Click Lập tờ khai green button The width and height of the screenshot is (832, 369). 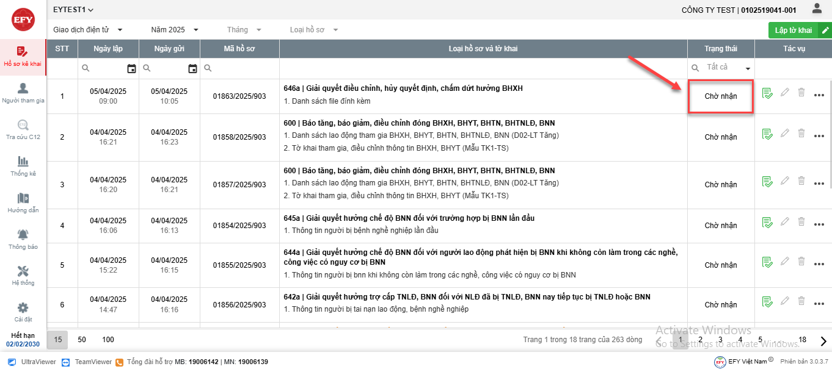pyautogui.click(x=793, y=30)
